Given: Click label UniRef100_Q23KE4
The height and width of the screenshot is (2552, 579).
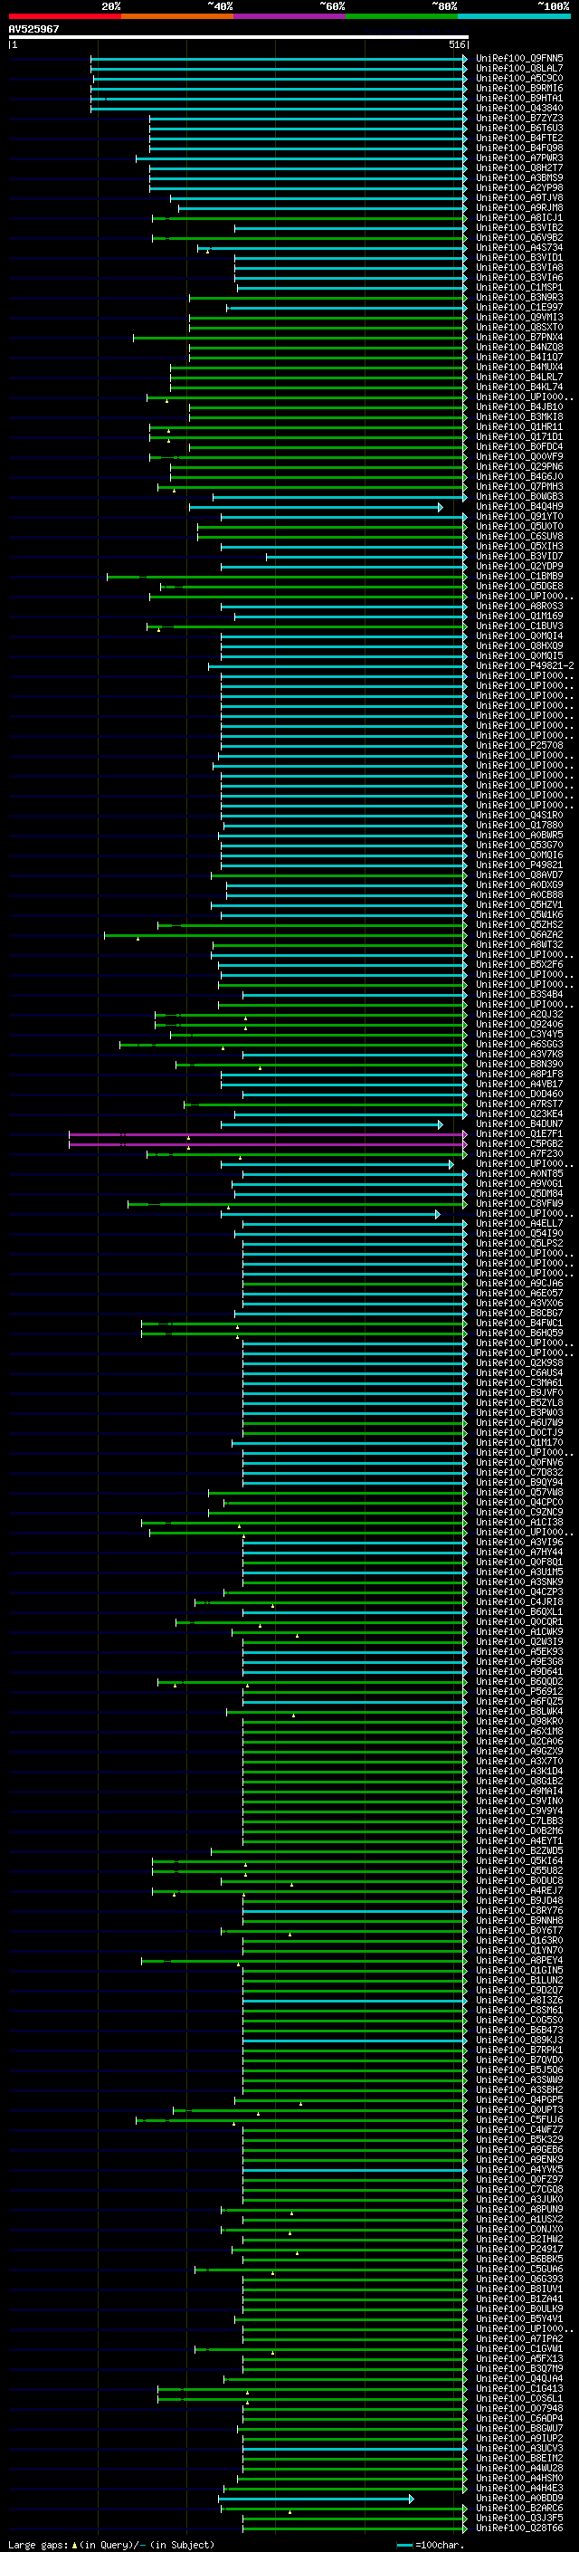Looking at the screenshot, I should (519, 1114).
